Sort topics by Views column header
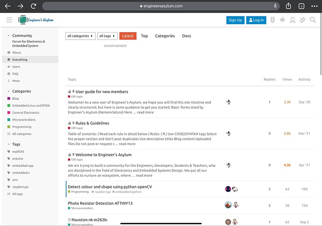This screenshot has height=226, width=322. pyautogui.click(x=287, y=79)
